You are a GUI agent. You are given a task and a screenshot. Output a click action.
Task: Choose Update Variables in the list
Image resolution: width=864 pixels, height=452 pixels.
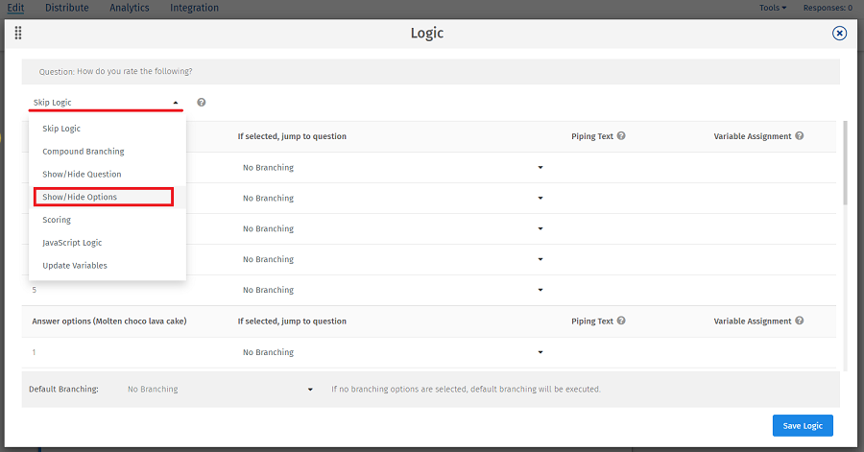[75, 266]
